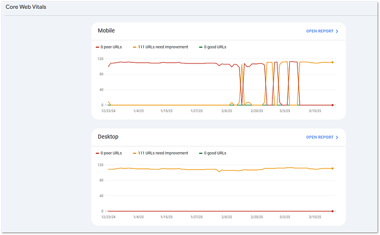Click the Mobile card heading

point(106,31)
